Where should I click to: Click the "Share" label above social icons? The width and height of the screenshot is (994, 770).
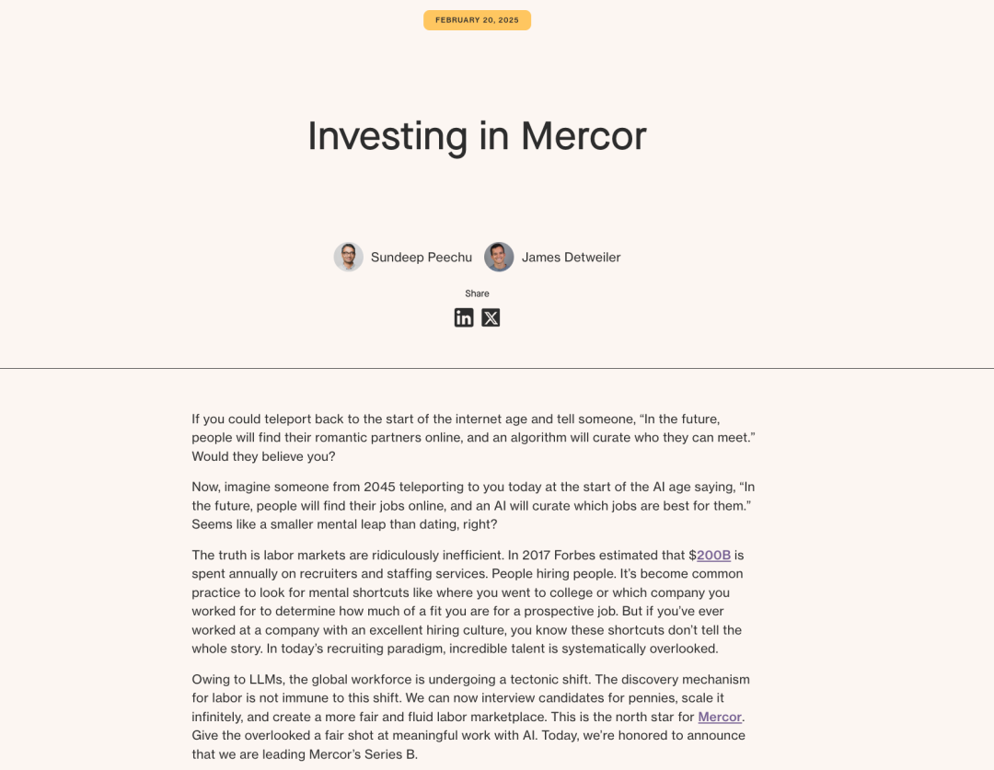tap(477, 293)
